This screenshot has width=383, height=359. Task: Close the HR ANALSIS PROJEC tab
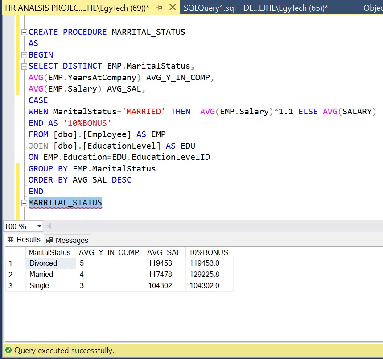[x=173, y=8]
